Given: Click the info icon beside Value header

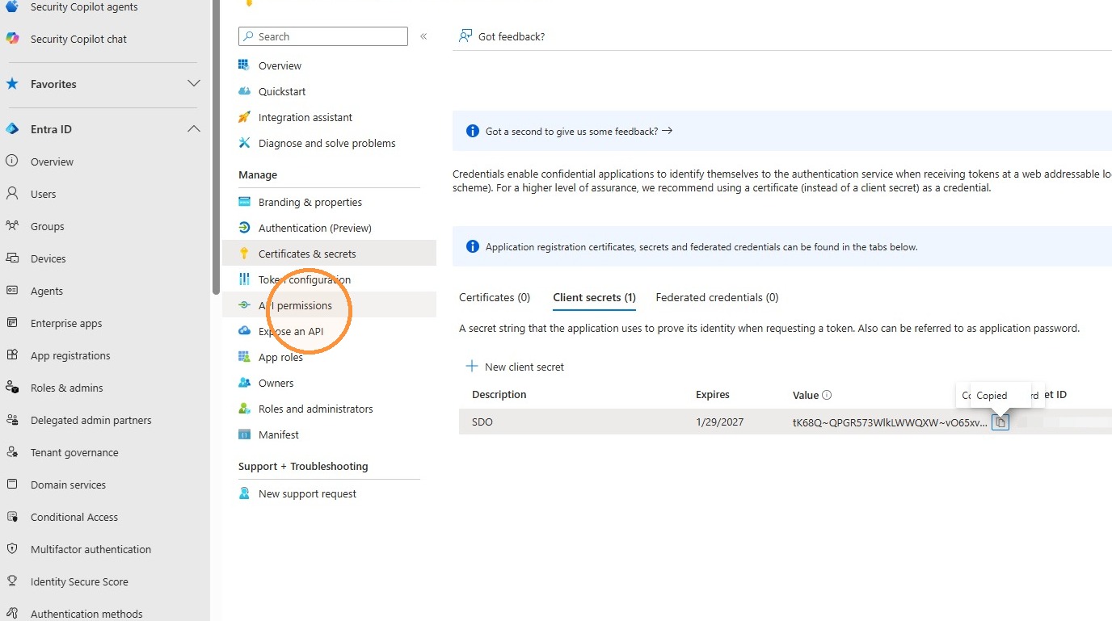Looking at the screenshot, I should [827, 395].
